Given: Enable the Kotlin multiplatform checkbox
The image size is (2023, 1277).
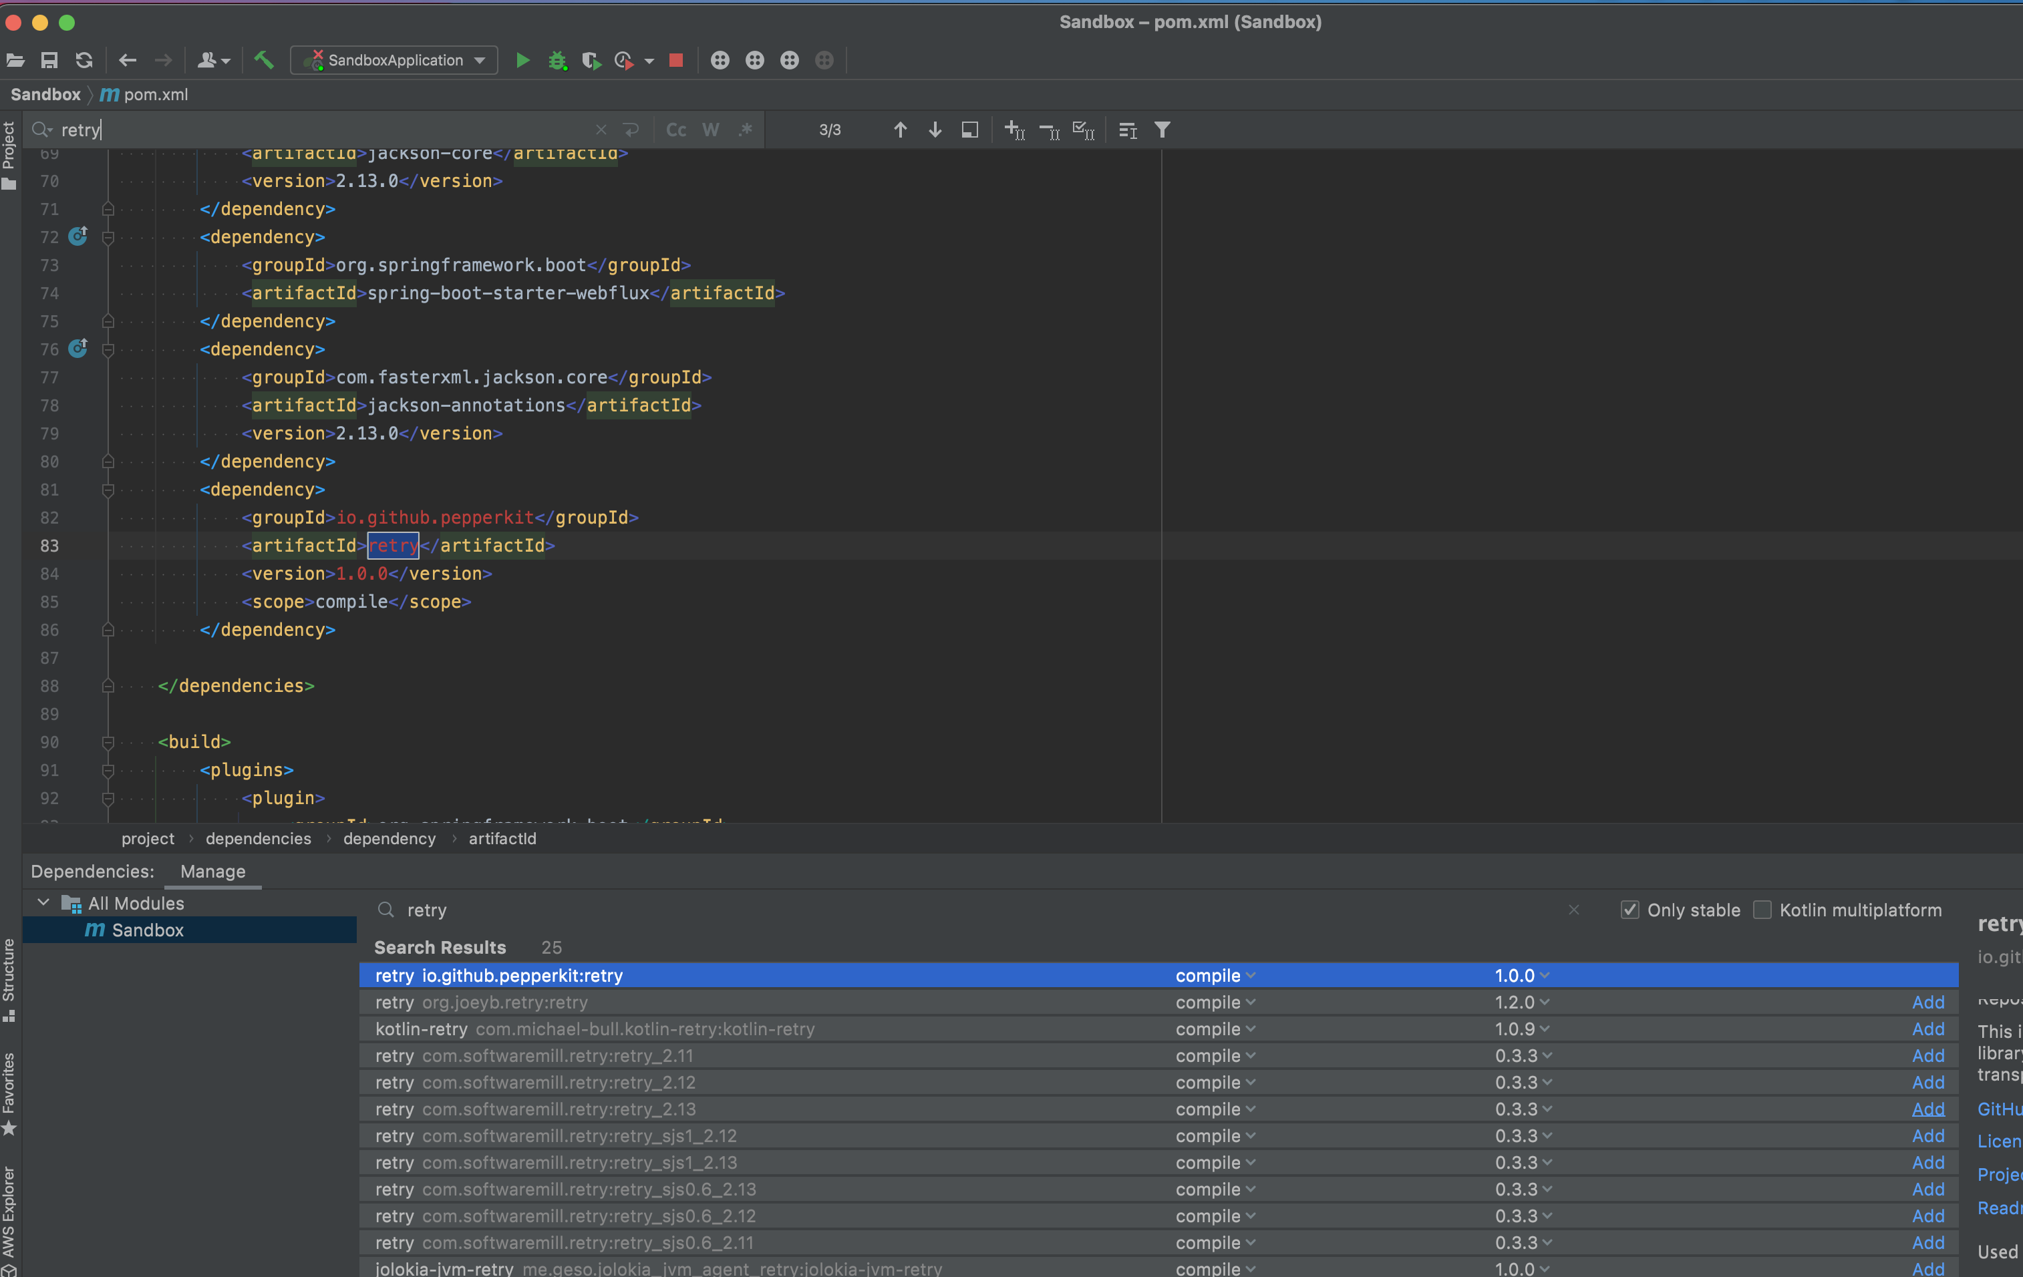Looking at the screenshot, I should pyautogui.click(x=1762, y=910).
